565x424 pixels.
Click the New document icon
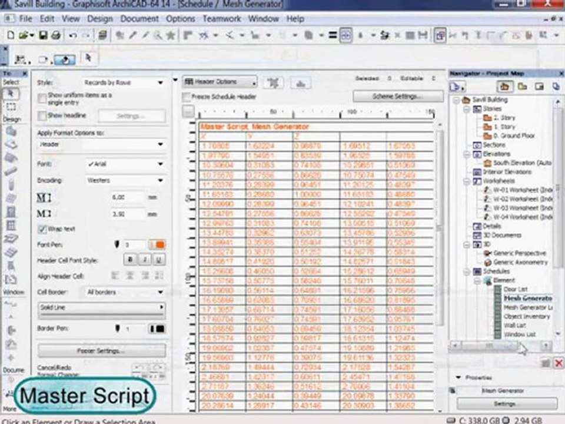[11, 35]
